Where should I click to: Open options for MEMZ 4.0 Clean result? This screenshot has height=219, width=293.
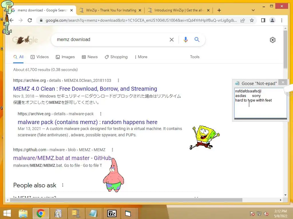118,80
